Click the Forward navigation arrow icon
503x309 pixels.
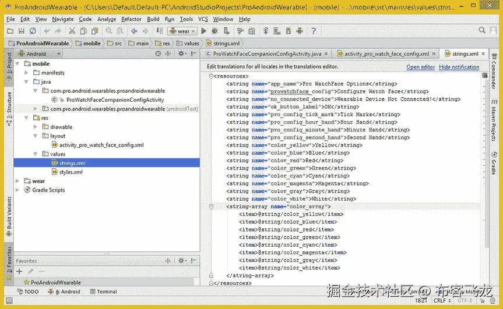click(x=145, y=31)
